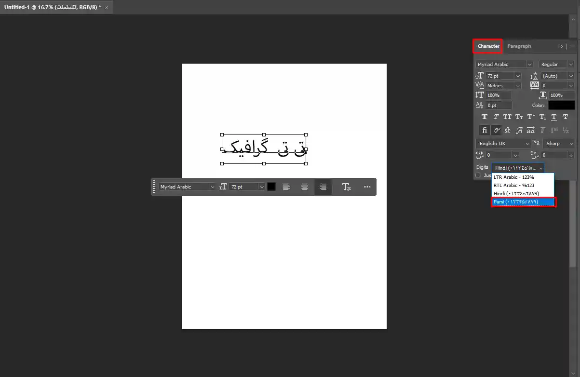The height and width of the screenshot is (377, 580).
Task: Switch to the Character panel tab
Action: tap(488, 46)
